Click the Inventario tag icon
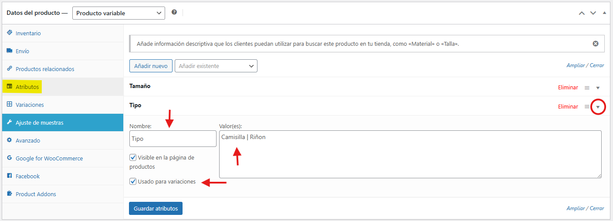 click(x=10, y=33)
